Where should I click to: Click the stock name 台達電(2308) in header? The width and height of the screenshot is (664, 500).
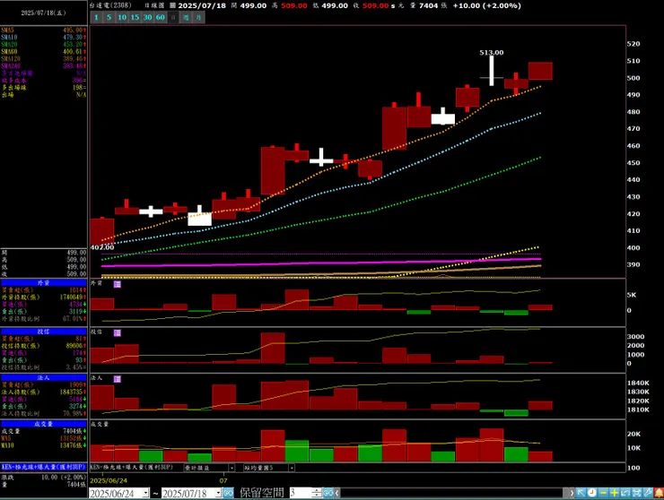point(110,5)
